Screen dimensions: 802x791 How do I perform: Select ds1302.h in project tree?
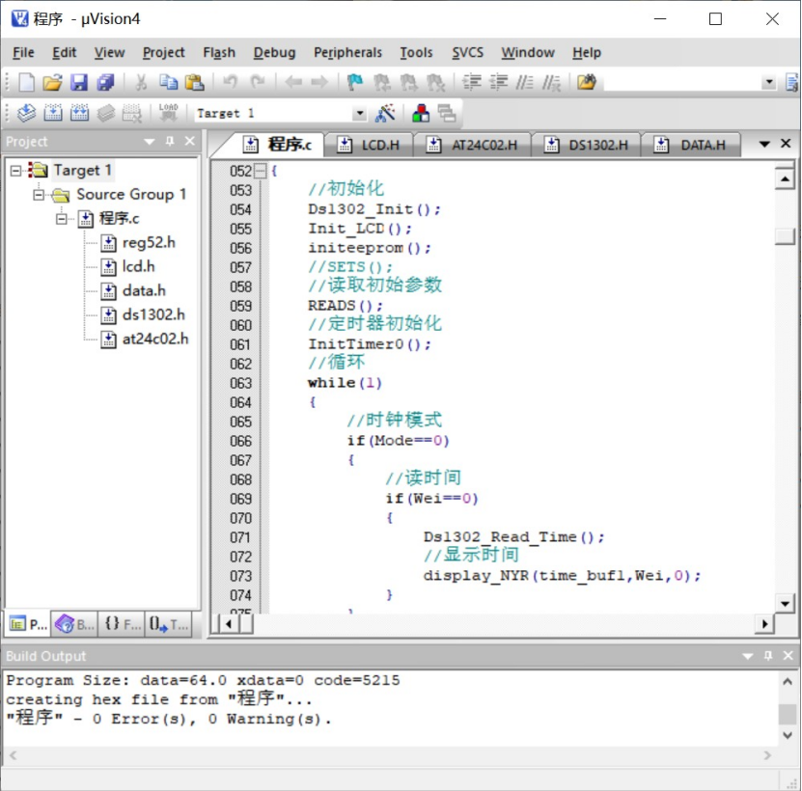[143, 314]
